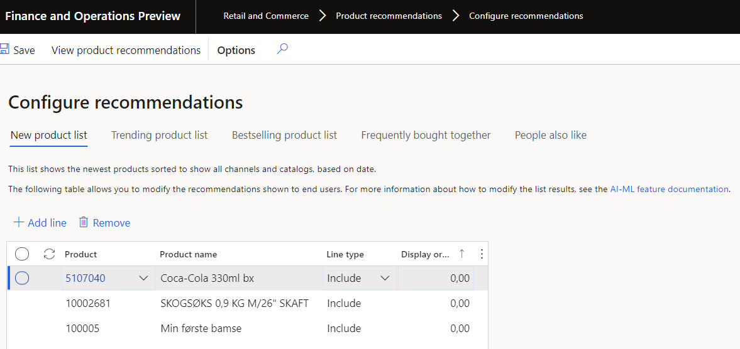Expand the Product 5107040 dropdown
Viewport: 740px width, 349px height.
click(x=143, y=278)
